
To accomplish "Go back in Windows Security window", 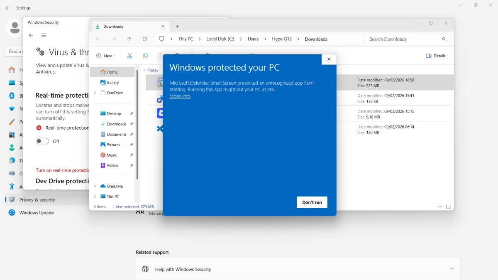I will 31,35.
